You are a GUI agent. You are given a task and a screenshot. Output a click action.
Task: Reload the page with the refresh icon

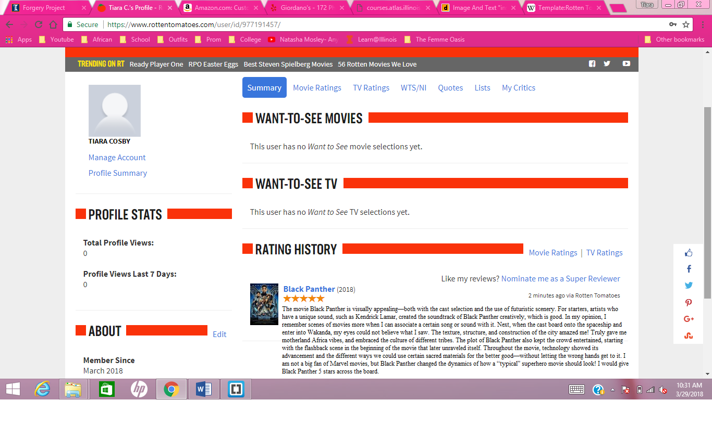(39, 24)
